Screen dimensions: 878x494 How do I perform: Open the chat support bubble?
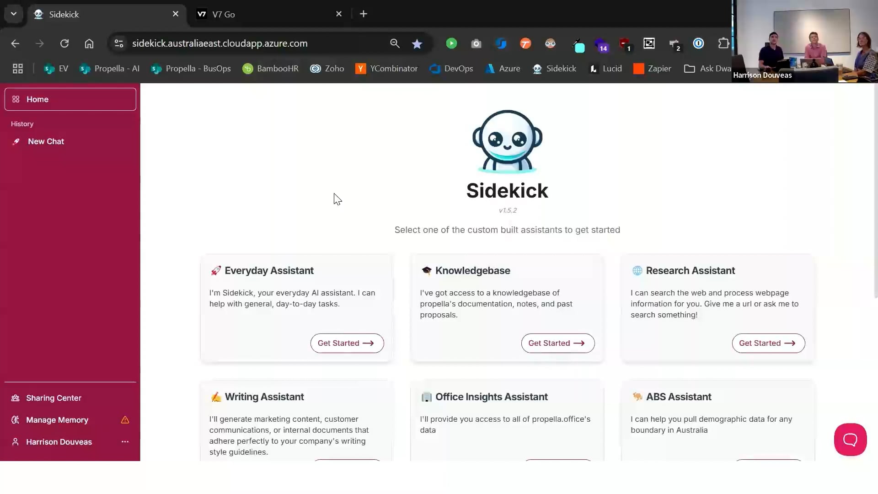[850, 439]
